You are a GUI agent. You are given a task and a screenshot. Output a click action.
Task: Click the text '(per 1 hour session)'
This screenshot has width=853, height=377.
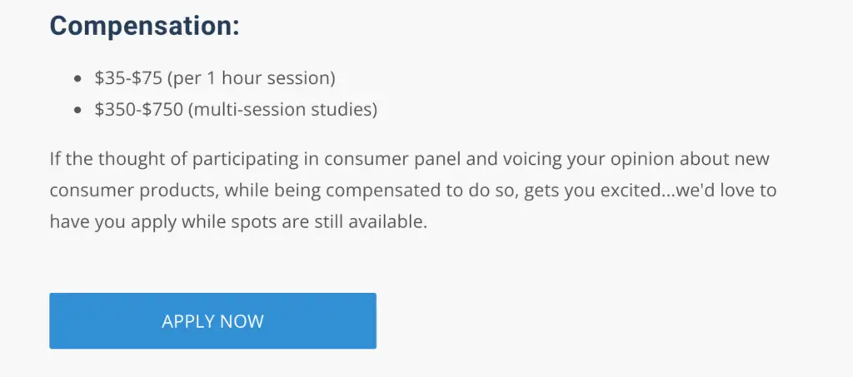click(x=252, y=78)
